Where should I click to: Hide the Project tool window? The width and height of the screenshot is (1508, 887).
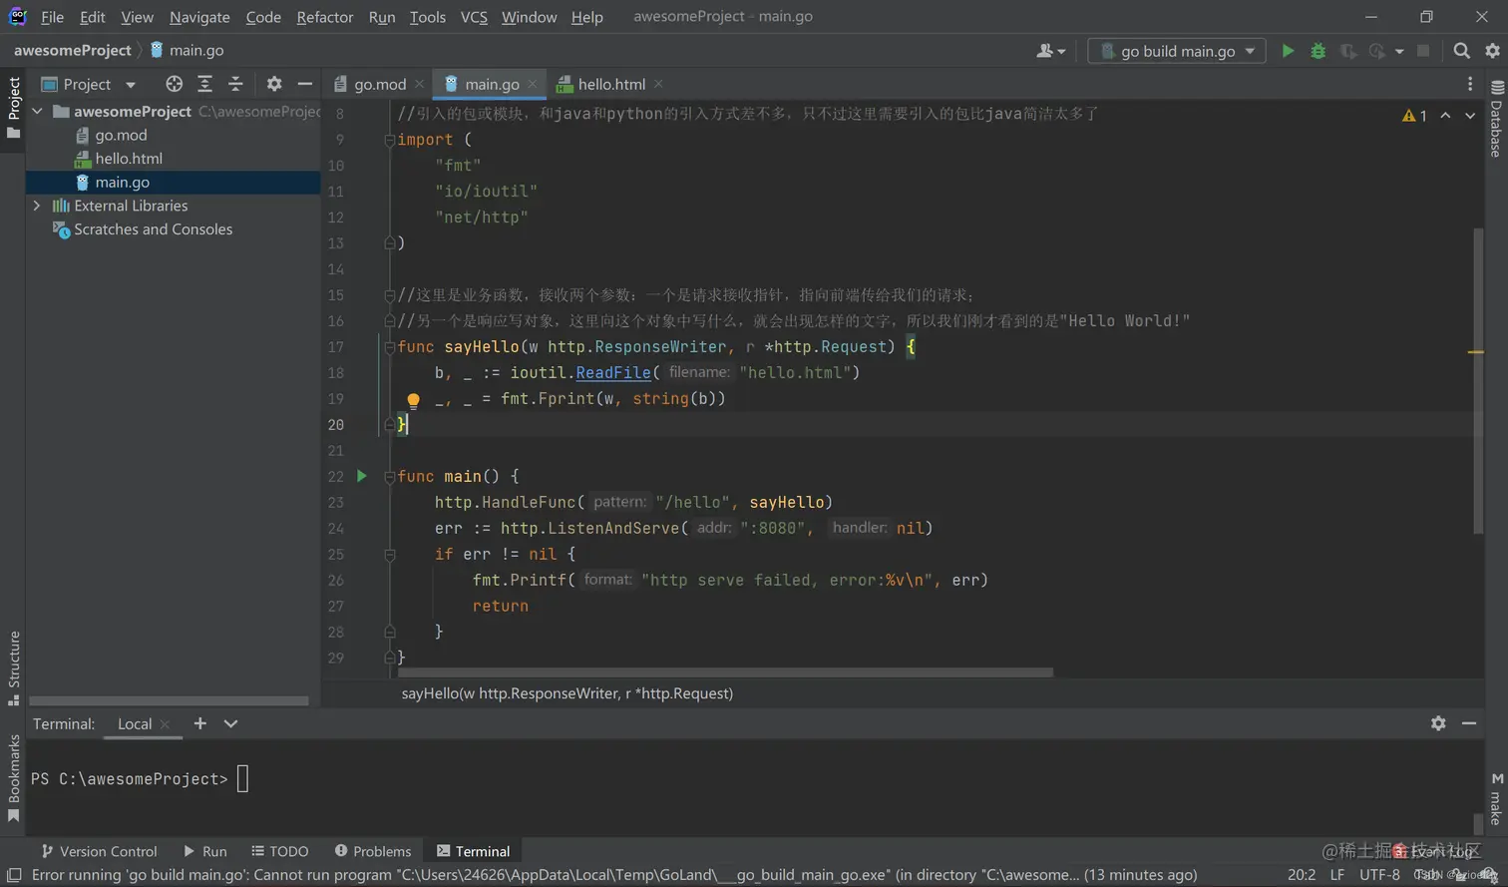click(304, 84)
